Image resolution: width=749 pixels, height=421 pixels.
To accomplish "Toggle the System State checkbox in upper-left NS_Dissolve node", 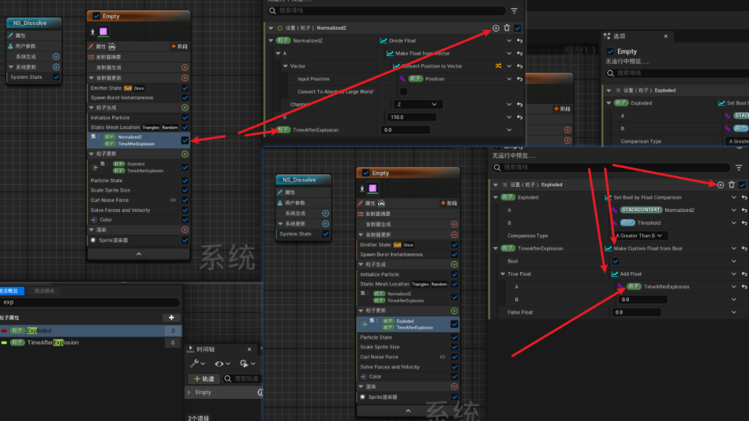I will coord(56,78).
